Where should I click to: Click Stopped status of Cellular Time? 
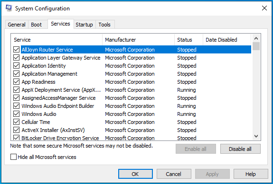[187, 122]
